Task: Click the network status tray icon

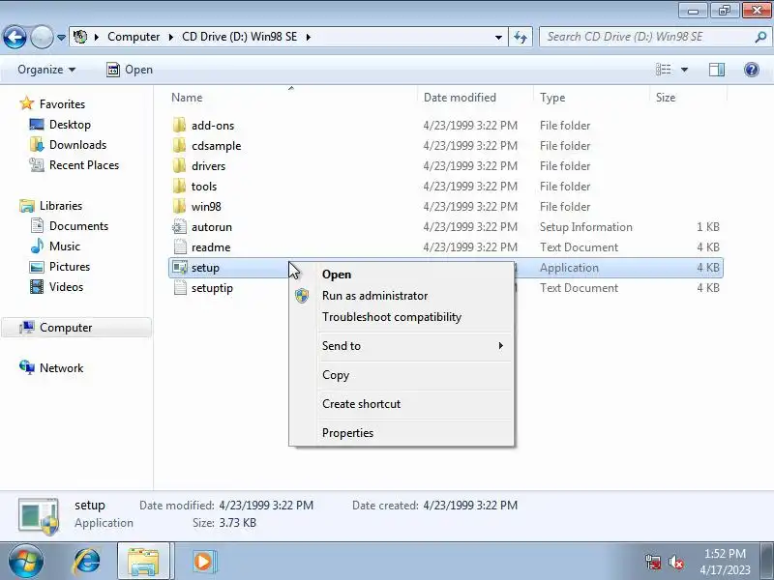Action: pyautogui.click(x=653, y=562)
